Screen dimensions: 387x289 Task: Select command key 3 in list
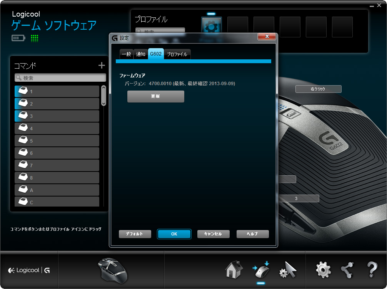pyautogui.click(x=57, y=116)
